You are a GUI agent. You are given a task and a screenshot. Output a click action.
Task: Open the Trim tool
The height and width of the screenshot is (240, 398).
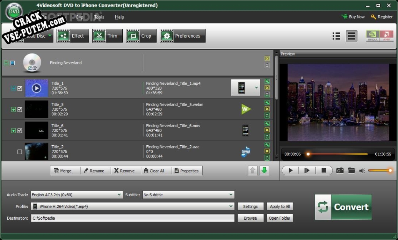[107, 36]
